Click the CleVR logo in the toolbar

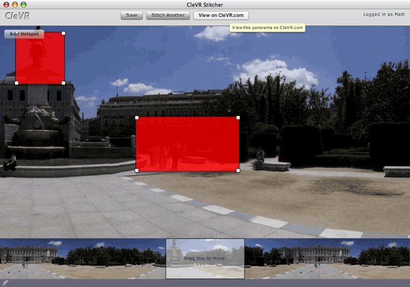coord(16,16)
